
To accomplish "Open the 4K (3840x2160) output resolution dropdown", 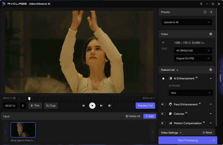I will click(193, 50).
